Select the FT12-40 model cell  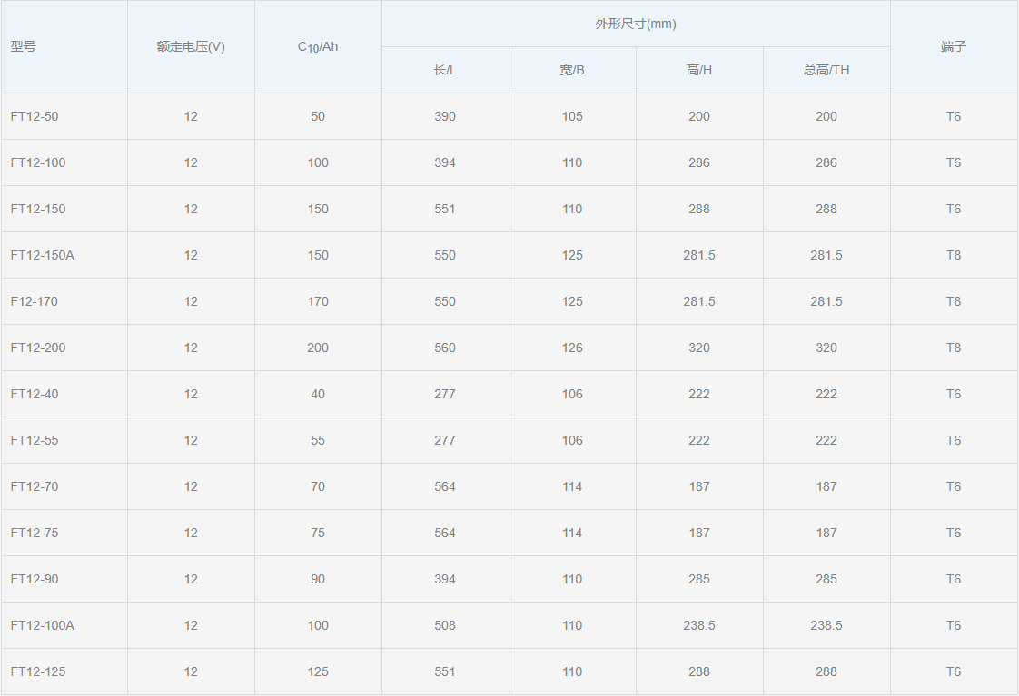pyautogui.click(x=35, y=394)
